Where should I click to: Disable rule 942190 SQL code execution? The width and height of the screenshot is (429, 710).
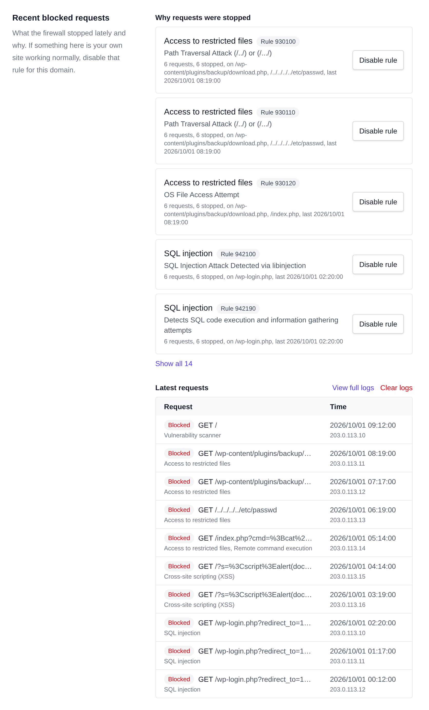(x=378, y=324)
